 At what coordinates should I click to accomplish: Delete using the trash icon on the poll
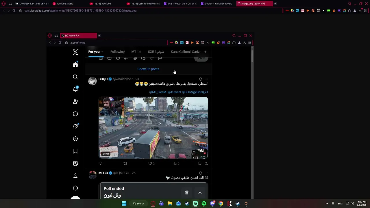(187, 193)
